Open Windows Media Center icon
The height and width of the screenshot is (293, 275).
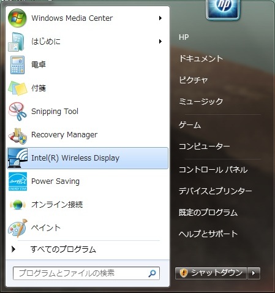[17, 18]
